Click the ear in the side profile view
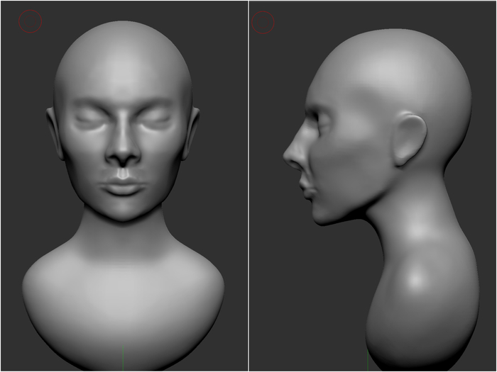This screenshot has height=372, width=497. [x=408, y=138]
